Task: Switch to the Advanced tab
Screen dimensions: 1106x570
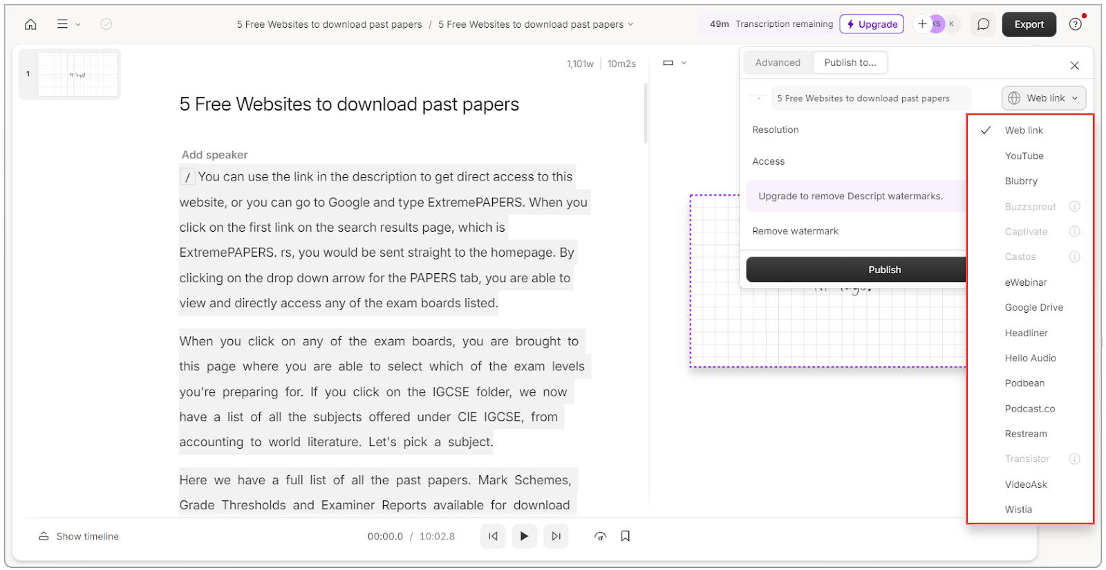Action: (778, 62)
